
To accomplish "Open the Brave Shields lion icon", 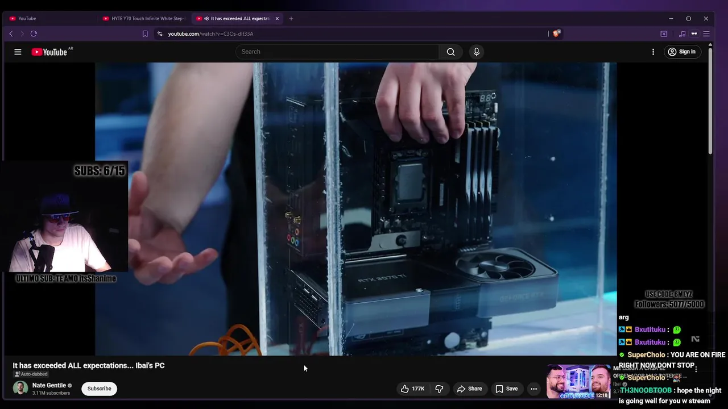I will pyautogui.click(x=556, y=34).
